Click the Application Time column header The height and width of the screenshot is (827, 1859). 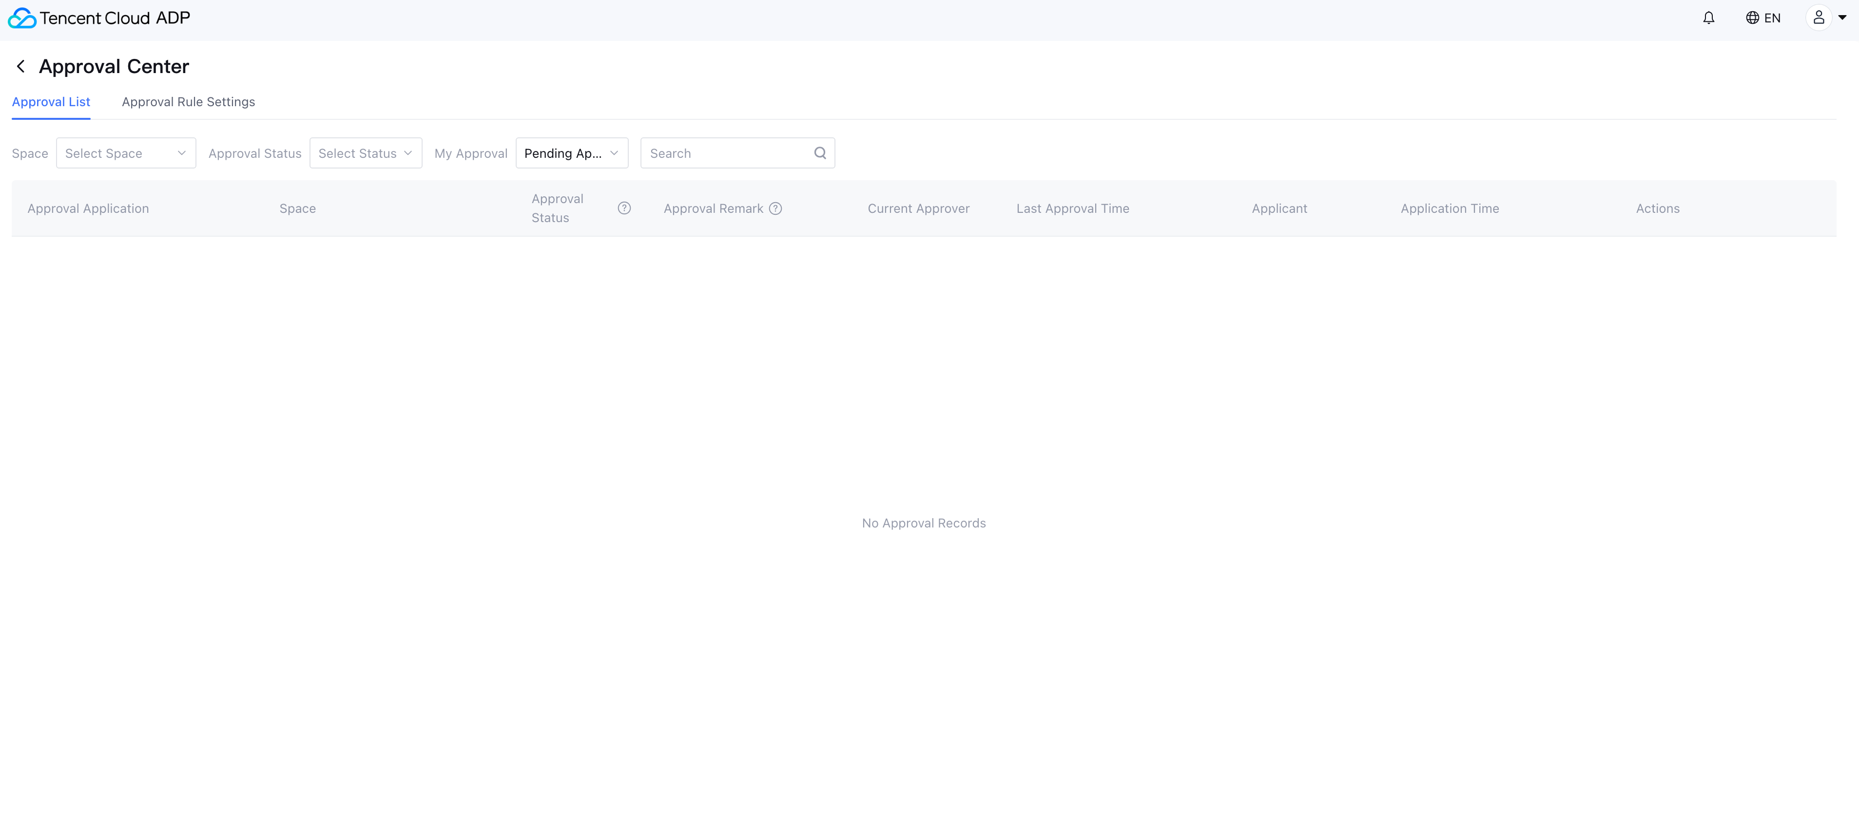coord(1449,208)
